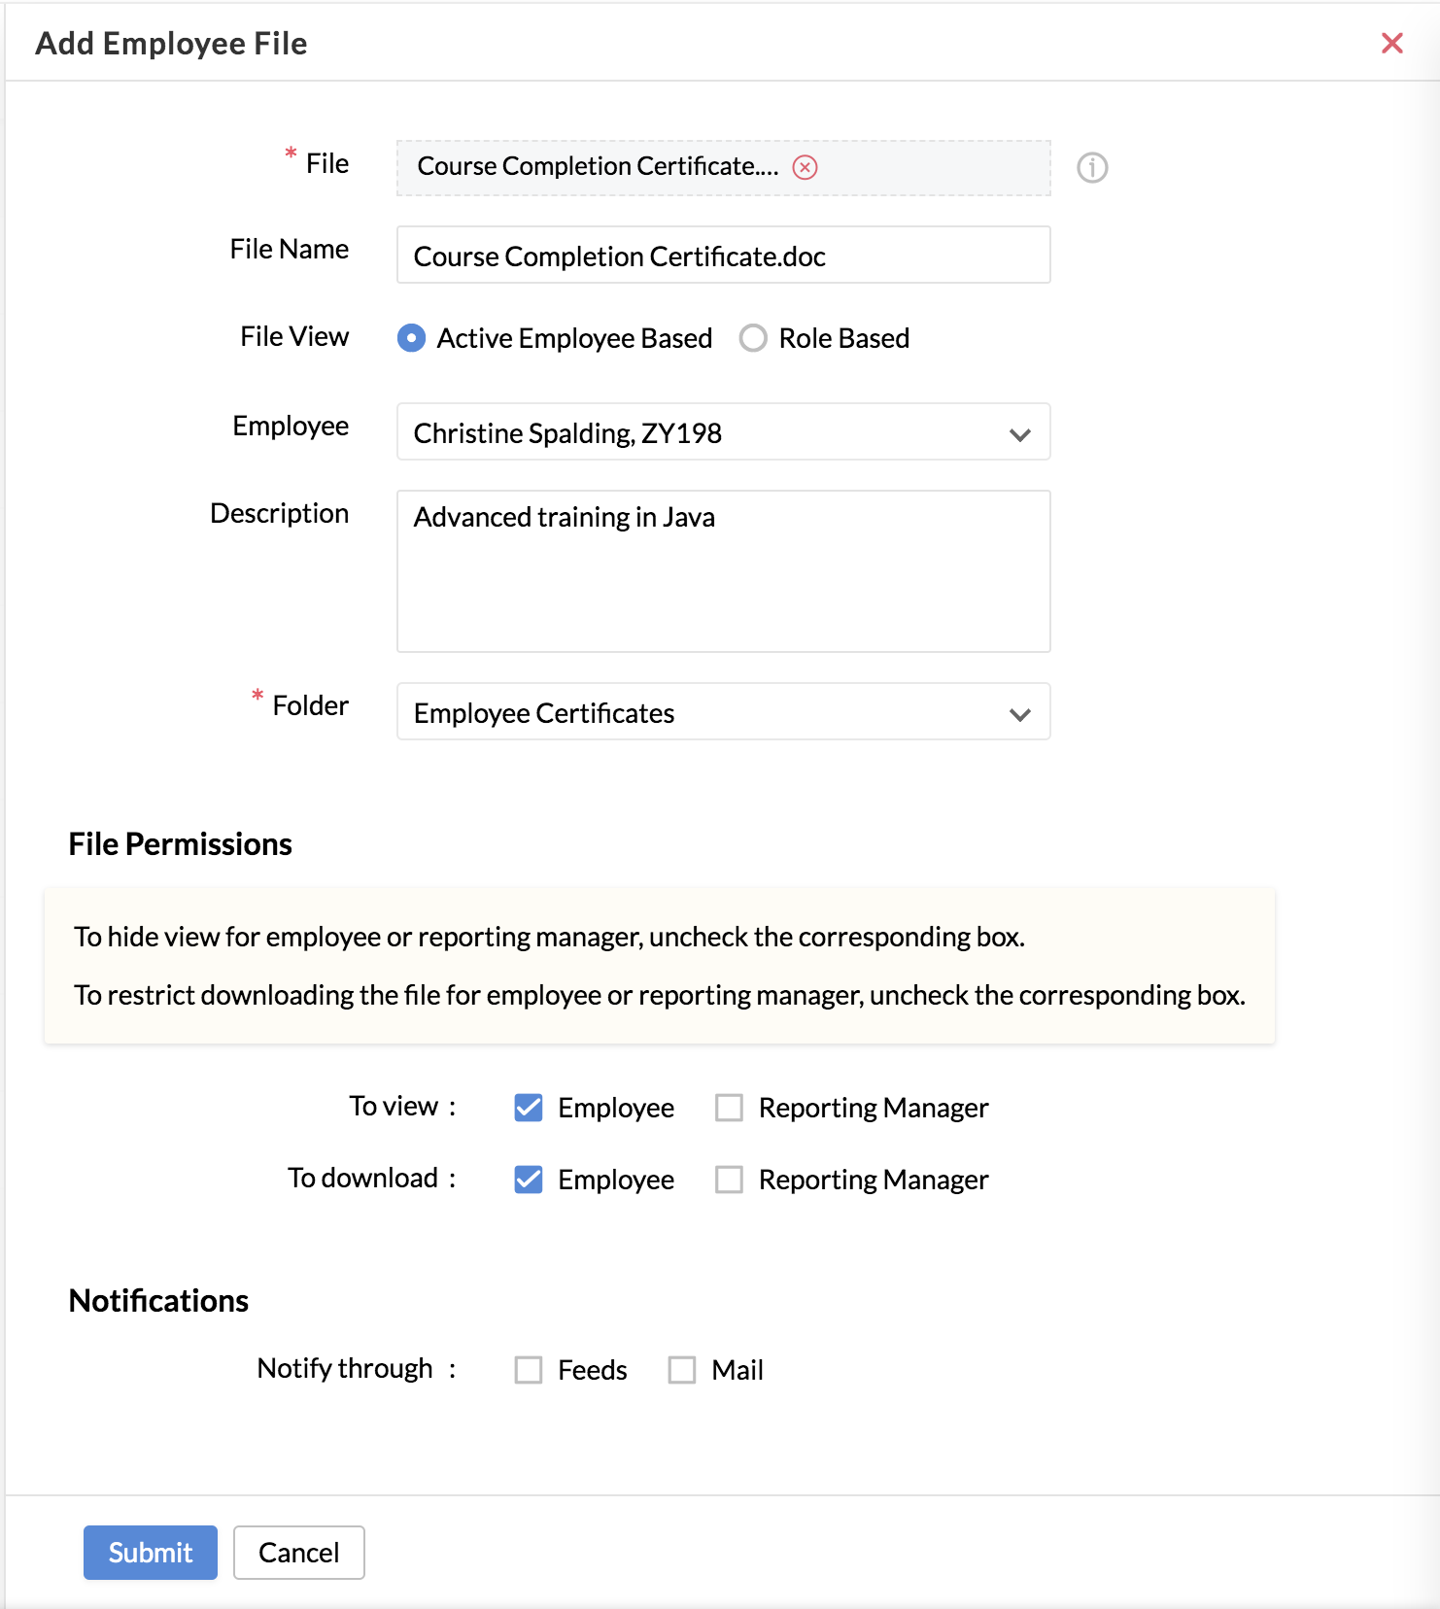Click the Cancel button

[x=298, y=1553]
